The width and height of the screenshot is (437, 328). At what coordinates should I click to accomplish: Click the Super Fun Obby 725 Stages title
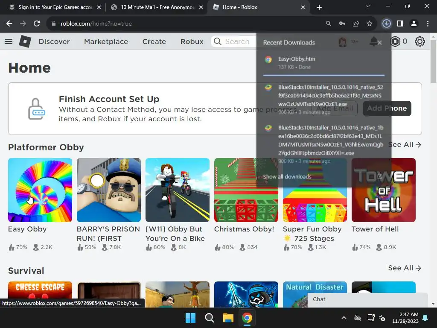(x=312, y=234)
